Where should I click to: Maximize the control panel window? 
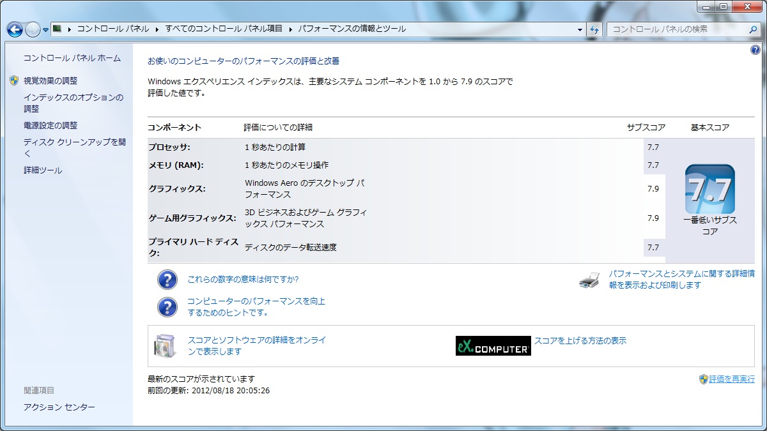pyautogui.click(x=723, y=6)
